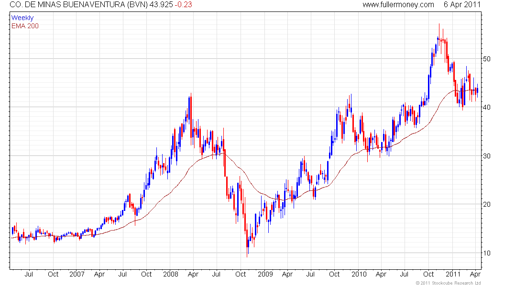Image resolution: width=526 pixels, height=287 pixels.
Task: Click the 'Oct' label just before 2007
Action: (x=53, y=274)
